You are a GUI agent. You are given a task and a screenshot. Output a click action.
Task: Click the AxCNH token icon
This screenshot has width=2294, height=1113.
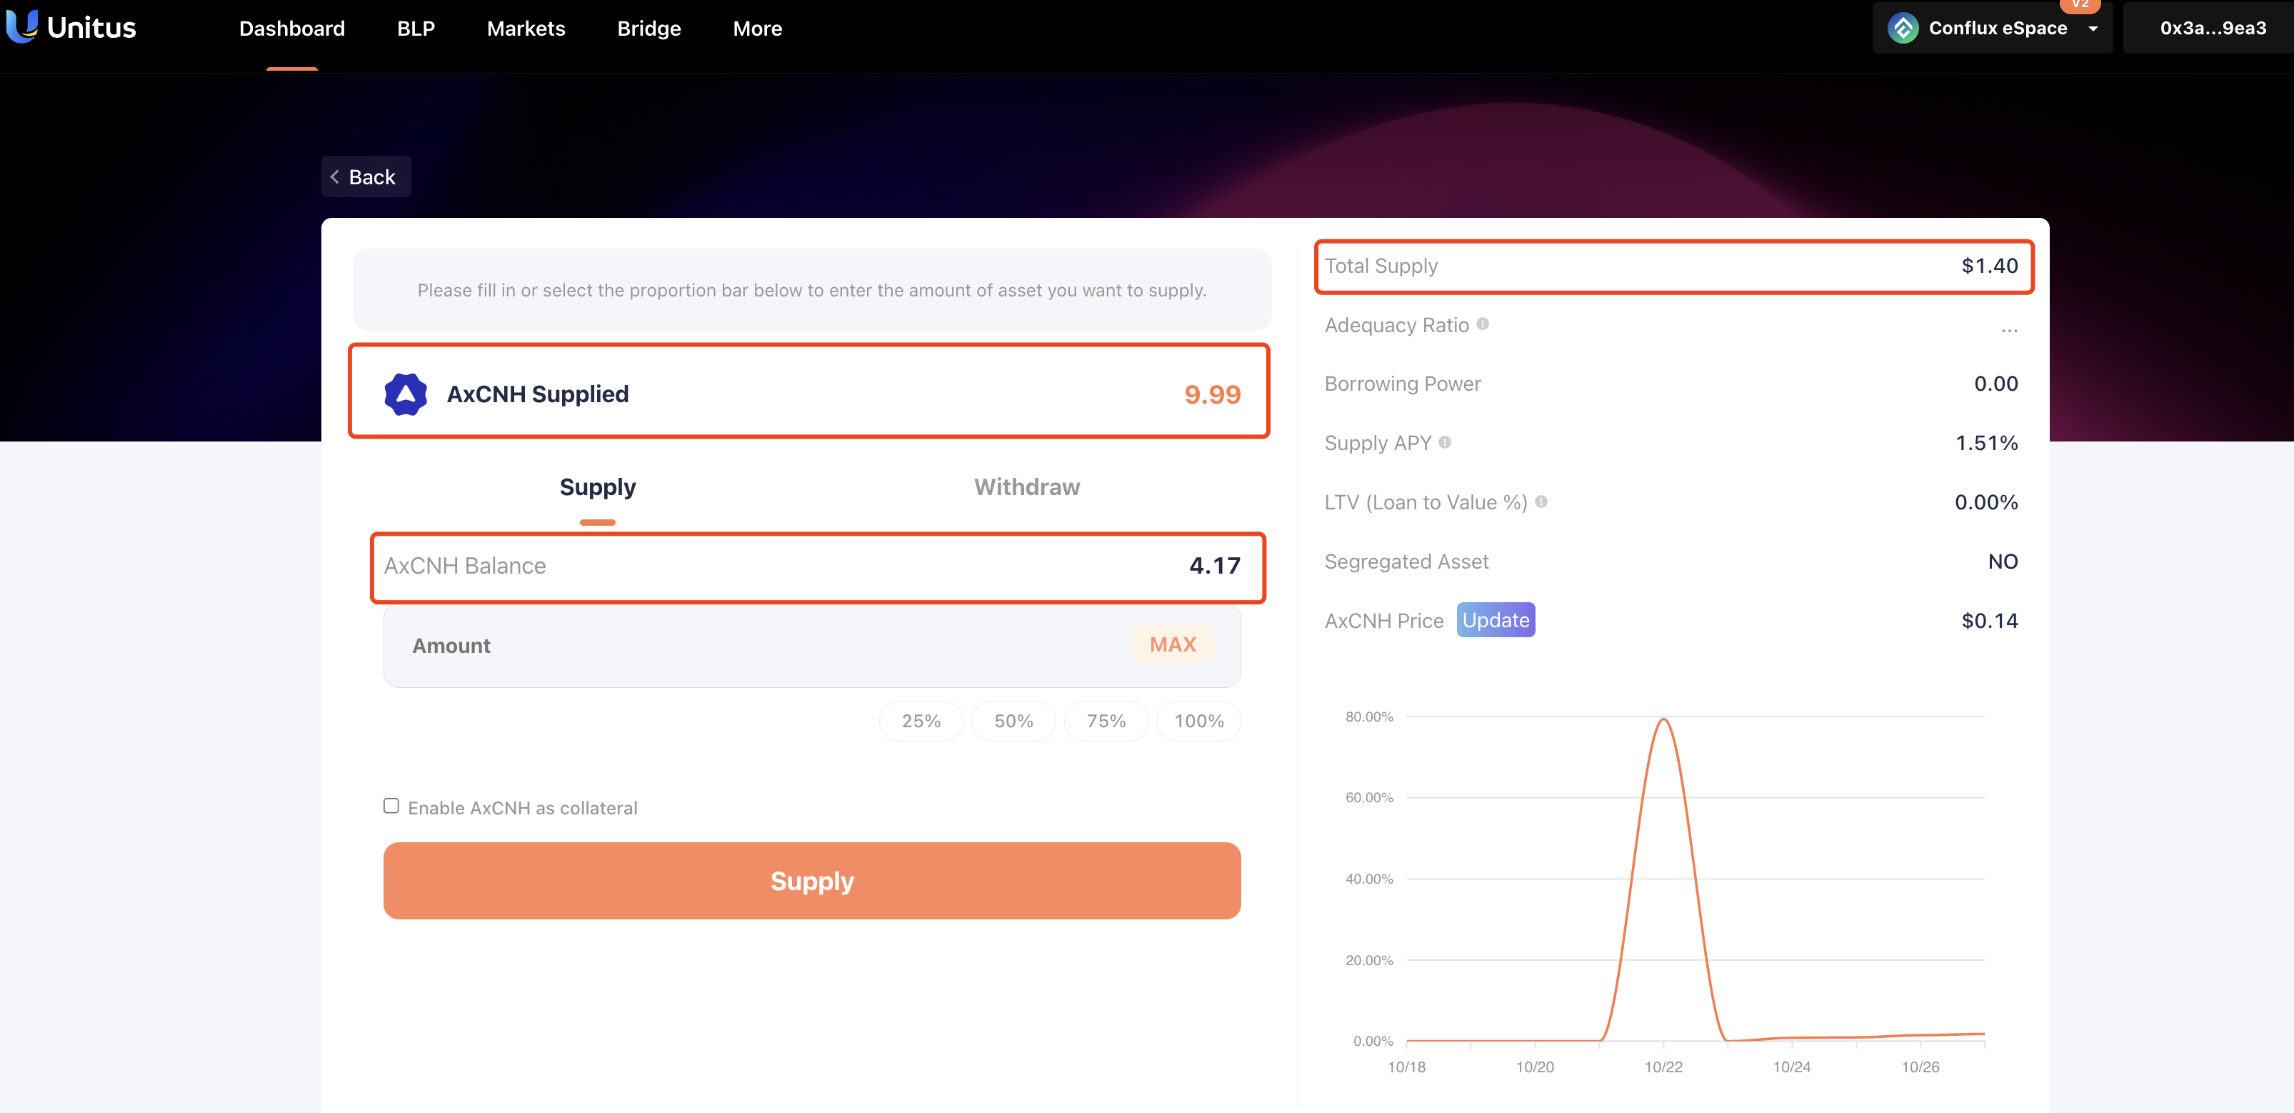[x=405, y=394]
